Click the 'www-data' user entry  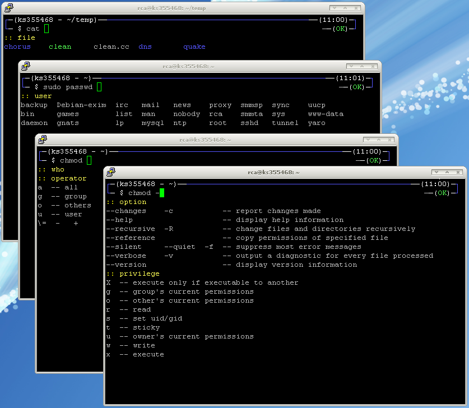(326, 114)
